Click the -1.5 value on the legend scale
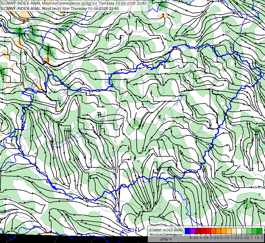The width and height of the screenshot is (265, 243). (226, 238)
